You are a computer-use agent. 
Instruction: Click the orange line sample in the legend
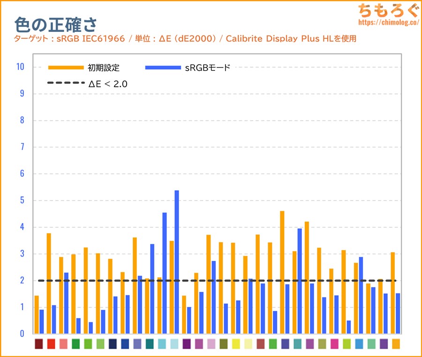tap(65, 68)
